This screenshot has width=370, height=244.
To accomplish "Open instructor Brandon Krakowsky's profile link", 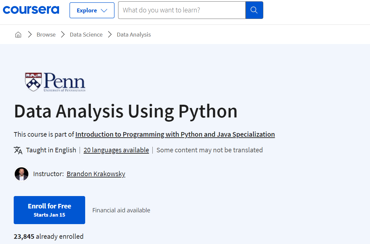I will 96,174.
